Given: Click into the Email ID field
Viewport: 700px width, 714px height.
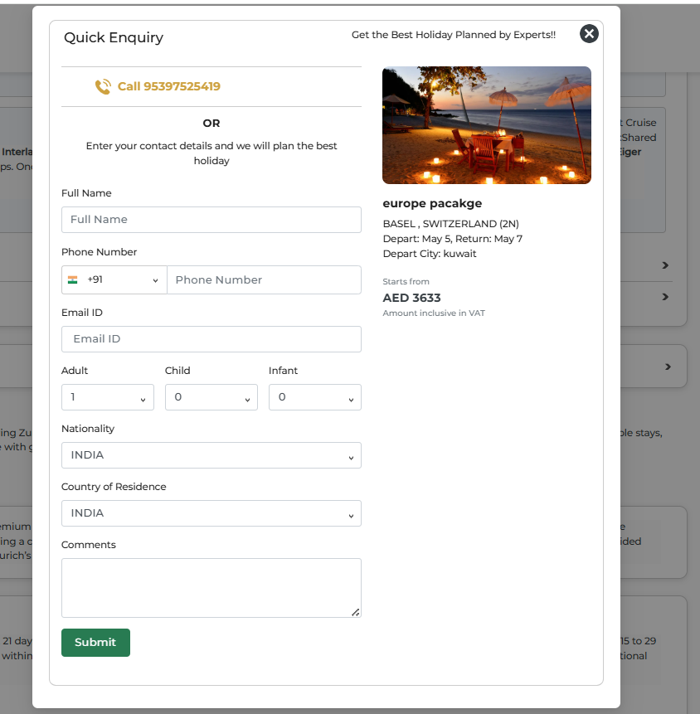Looking at the screenshot, I should (x=211, y=339).
